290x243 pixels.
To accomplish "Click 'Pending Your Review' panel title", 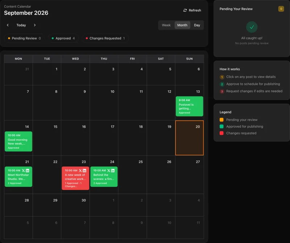I will (236, 9).
